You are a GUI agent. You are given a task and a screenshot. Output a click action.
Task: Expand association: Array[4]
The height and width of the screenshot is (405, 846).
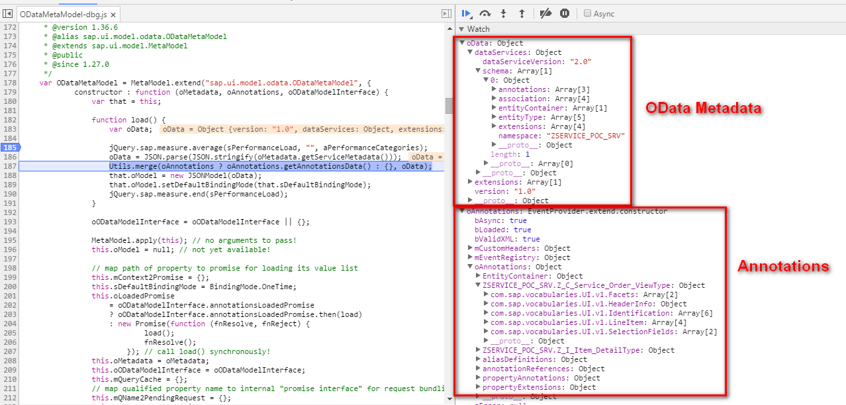(494, 99)
